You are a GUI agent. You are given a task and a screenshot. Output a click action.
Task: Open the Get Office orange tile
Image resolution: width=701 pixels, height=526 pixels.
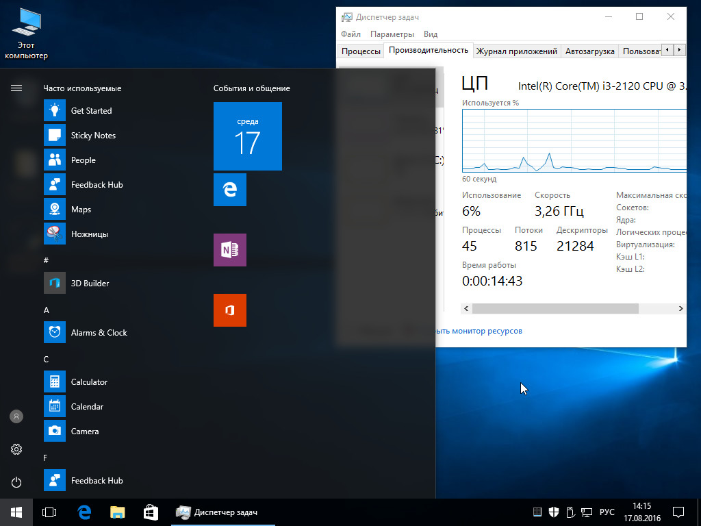click(230, 310)
